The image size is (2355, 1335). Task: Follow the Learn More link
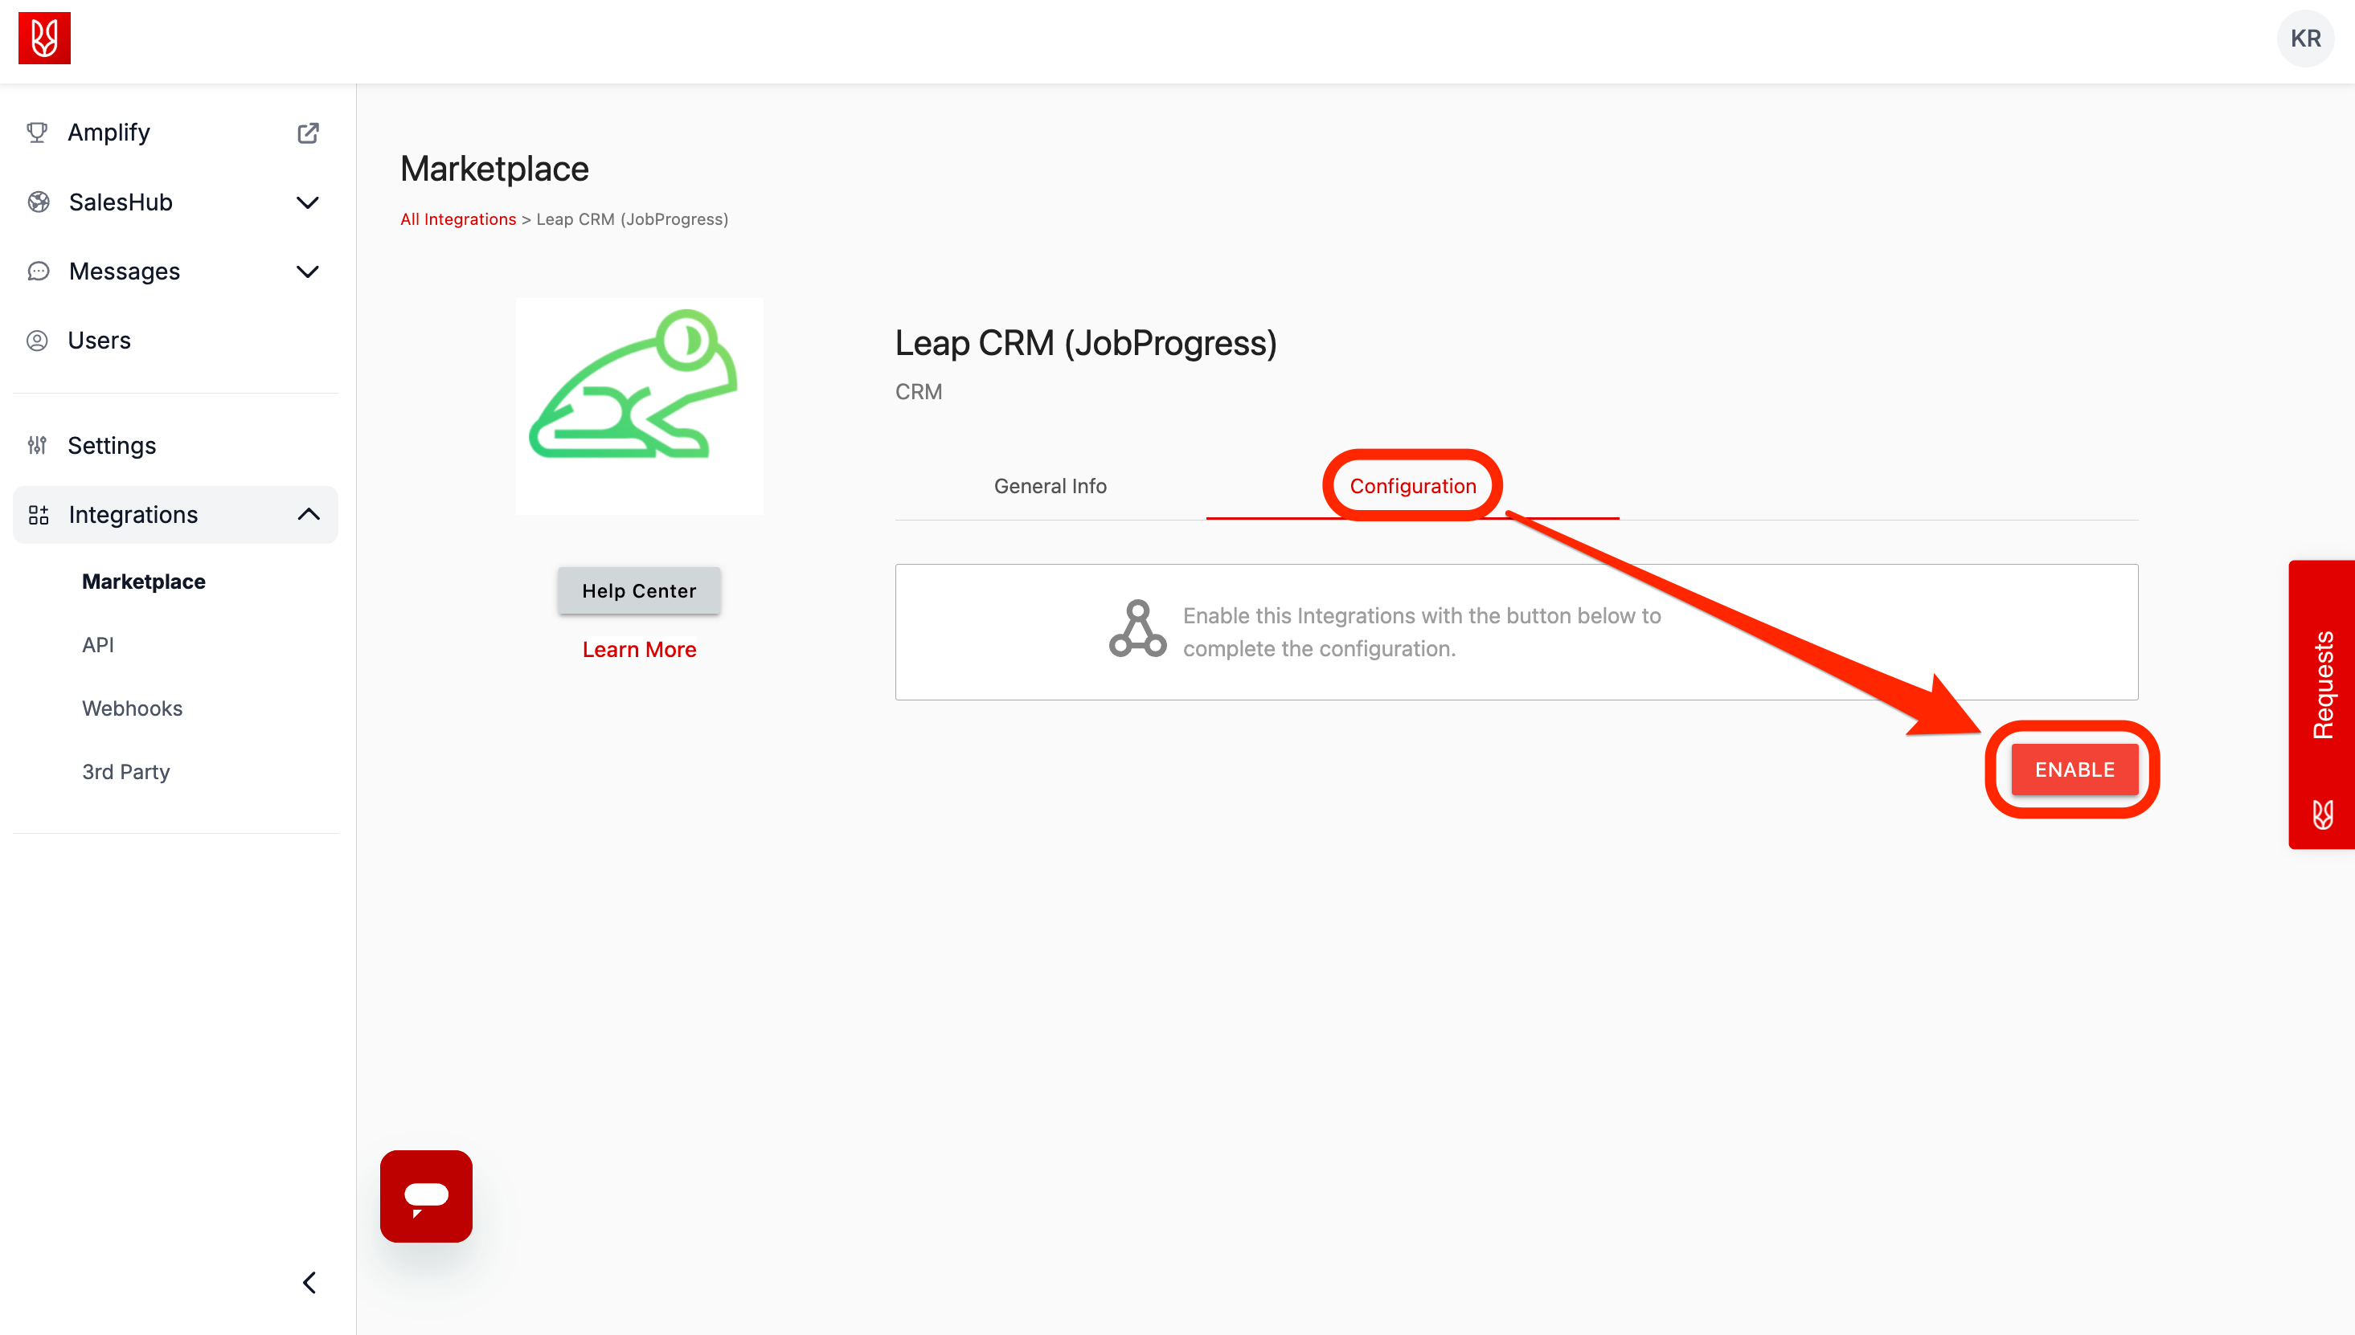tap(640, 649)
